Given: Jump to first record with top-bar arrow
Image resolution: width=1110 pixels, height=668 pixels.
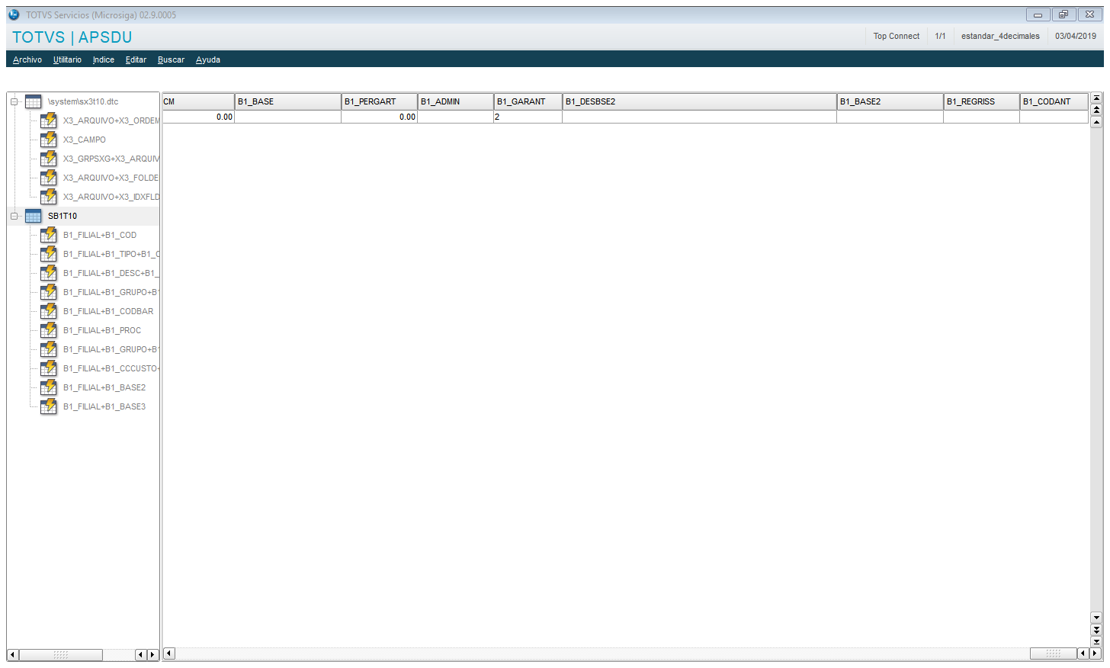Looking at the screenshot, I should [x=1096, y=98].
